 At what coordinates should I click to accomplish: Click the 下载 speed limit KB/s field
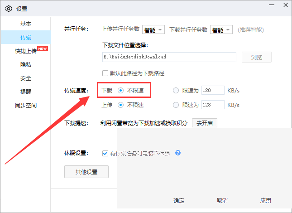click(213, 90)
